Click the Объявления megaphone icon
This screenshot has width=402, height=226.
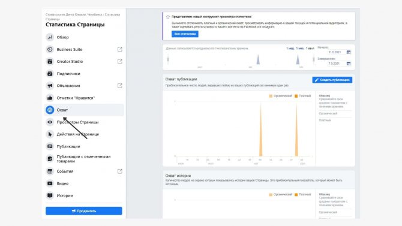click(x=50, y=86)
